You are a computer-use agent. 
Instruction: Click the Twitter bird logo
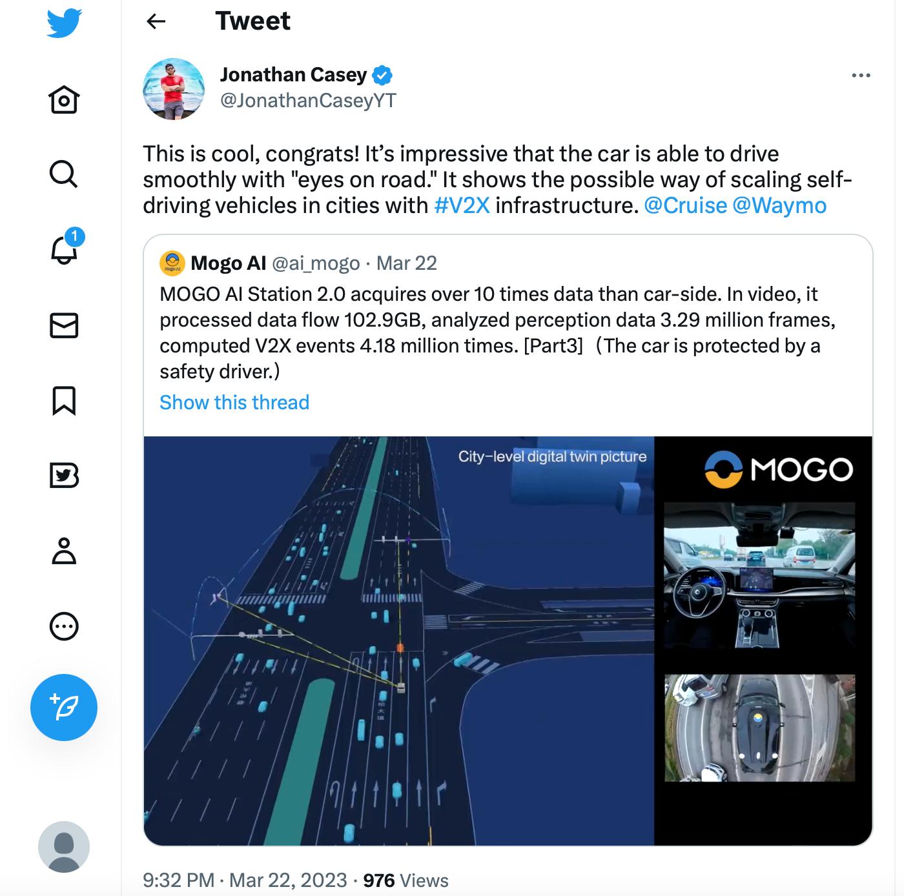64,23
